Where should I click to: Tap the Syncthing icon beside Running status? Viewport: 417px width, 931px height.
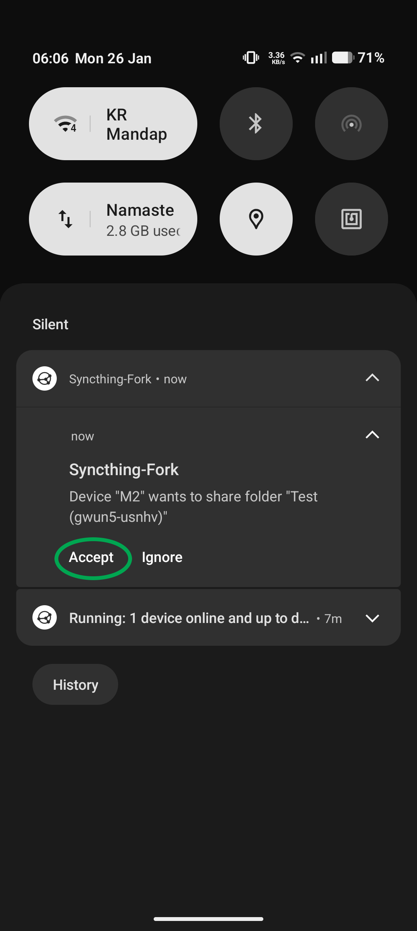[44, 617]
